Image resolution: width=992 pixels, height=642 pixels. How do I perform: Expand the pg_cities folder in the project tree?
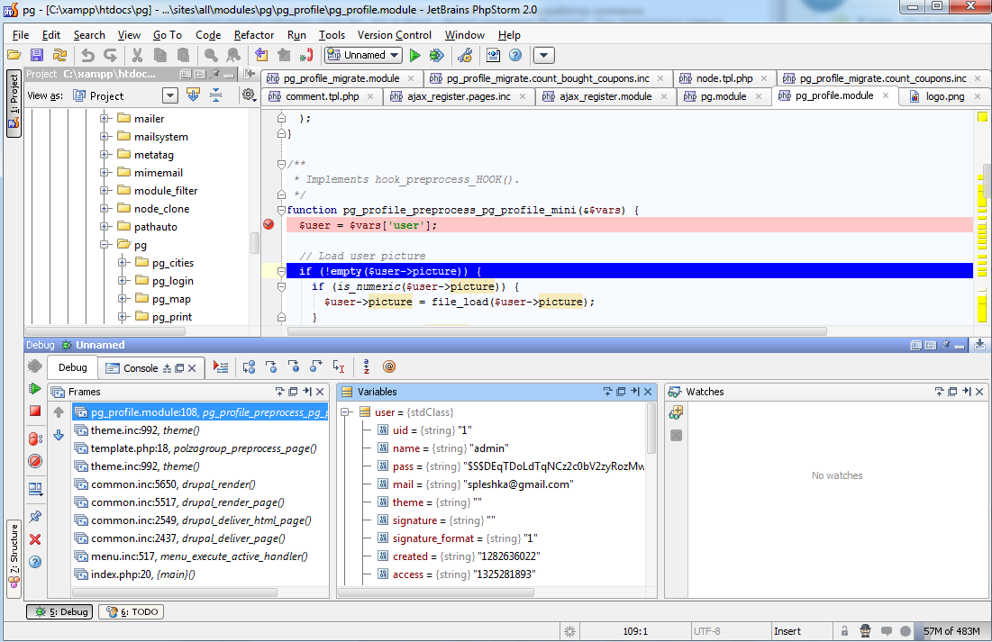(123, 263)
